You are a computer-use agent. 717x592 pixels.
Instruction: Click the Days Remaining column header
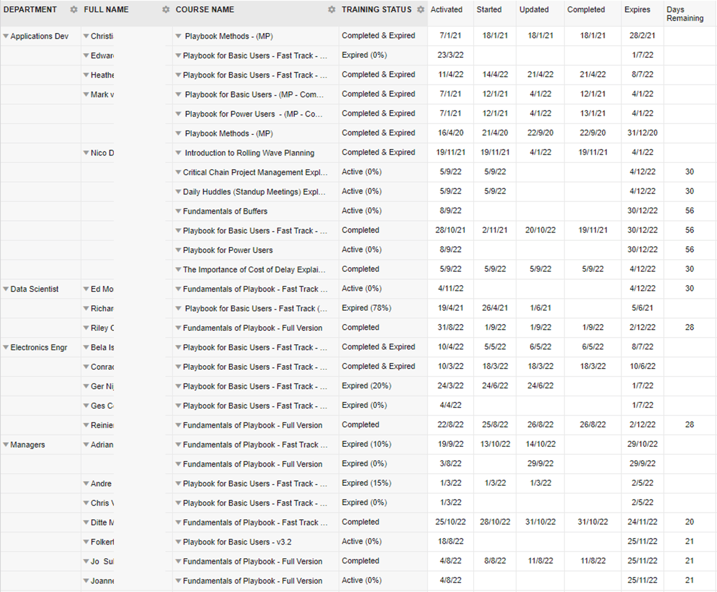(685, 14)
